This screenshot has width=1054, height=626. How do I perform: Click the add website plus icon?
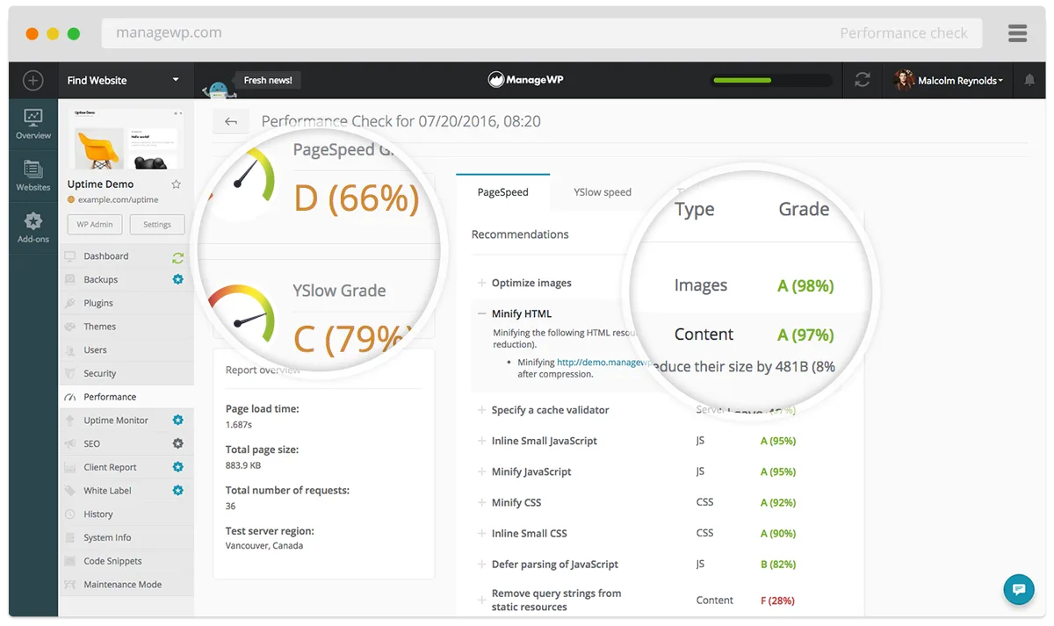click(x=33, y=80)
